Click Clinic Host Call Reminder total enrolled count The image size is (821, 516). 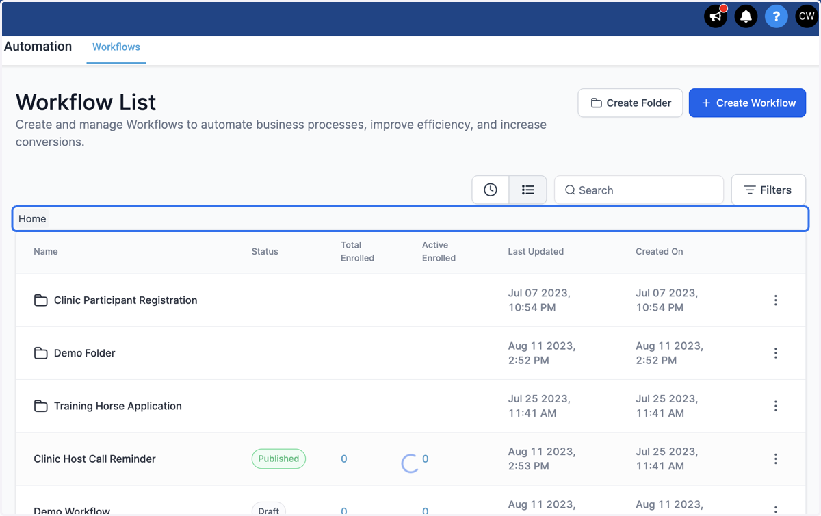344,459
